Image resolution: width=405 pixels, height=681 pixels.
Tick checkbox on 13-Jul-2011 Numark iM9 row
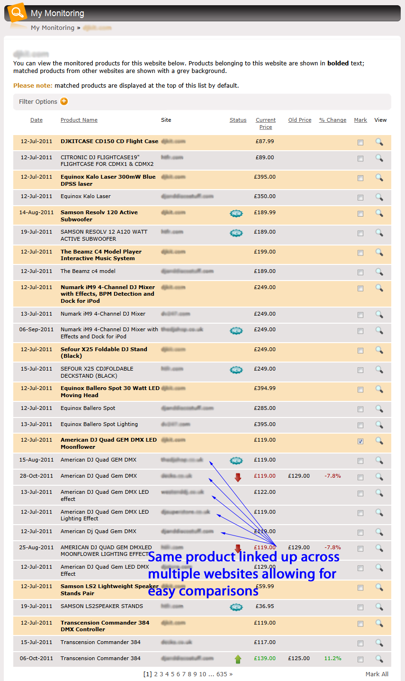click(360, 315)
